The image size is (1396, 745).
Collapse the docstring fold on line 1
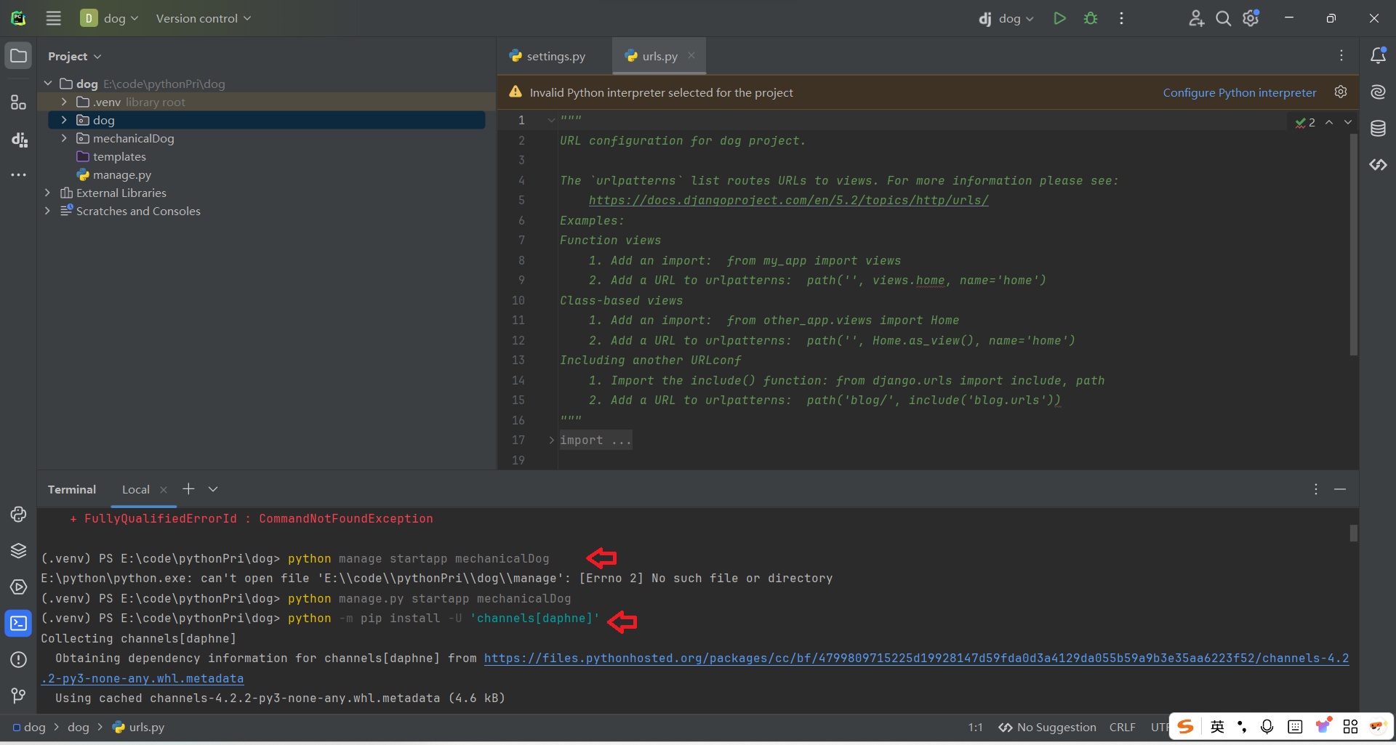pos(550,119)
